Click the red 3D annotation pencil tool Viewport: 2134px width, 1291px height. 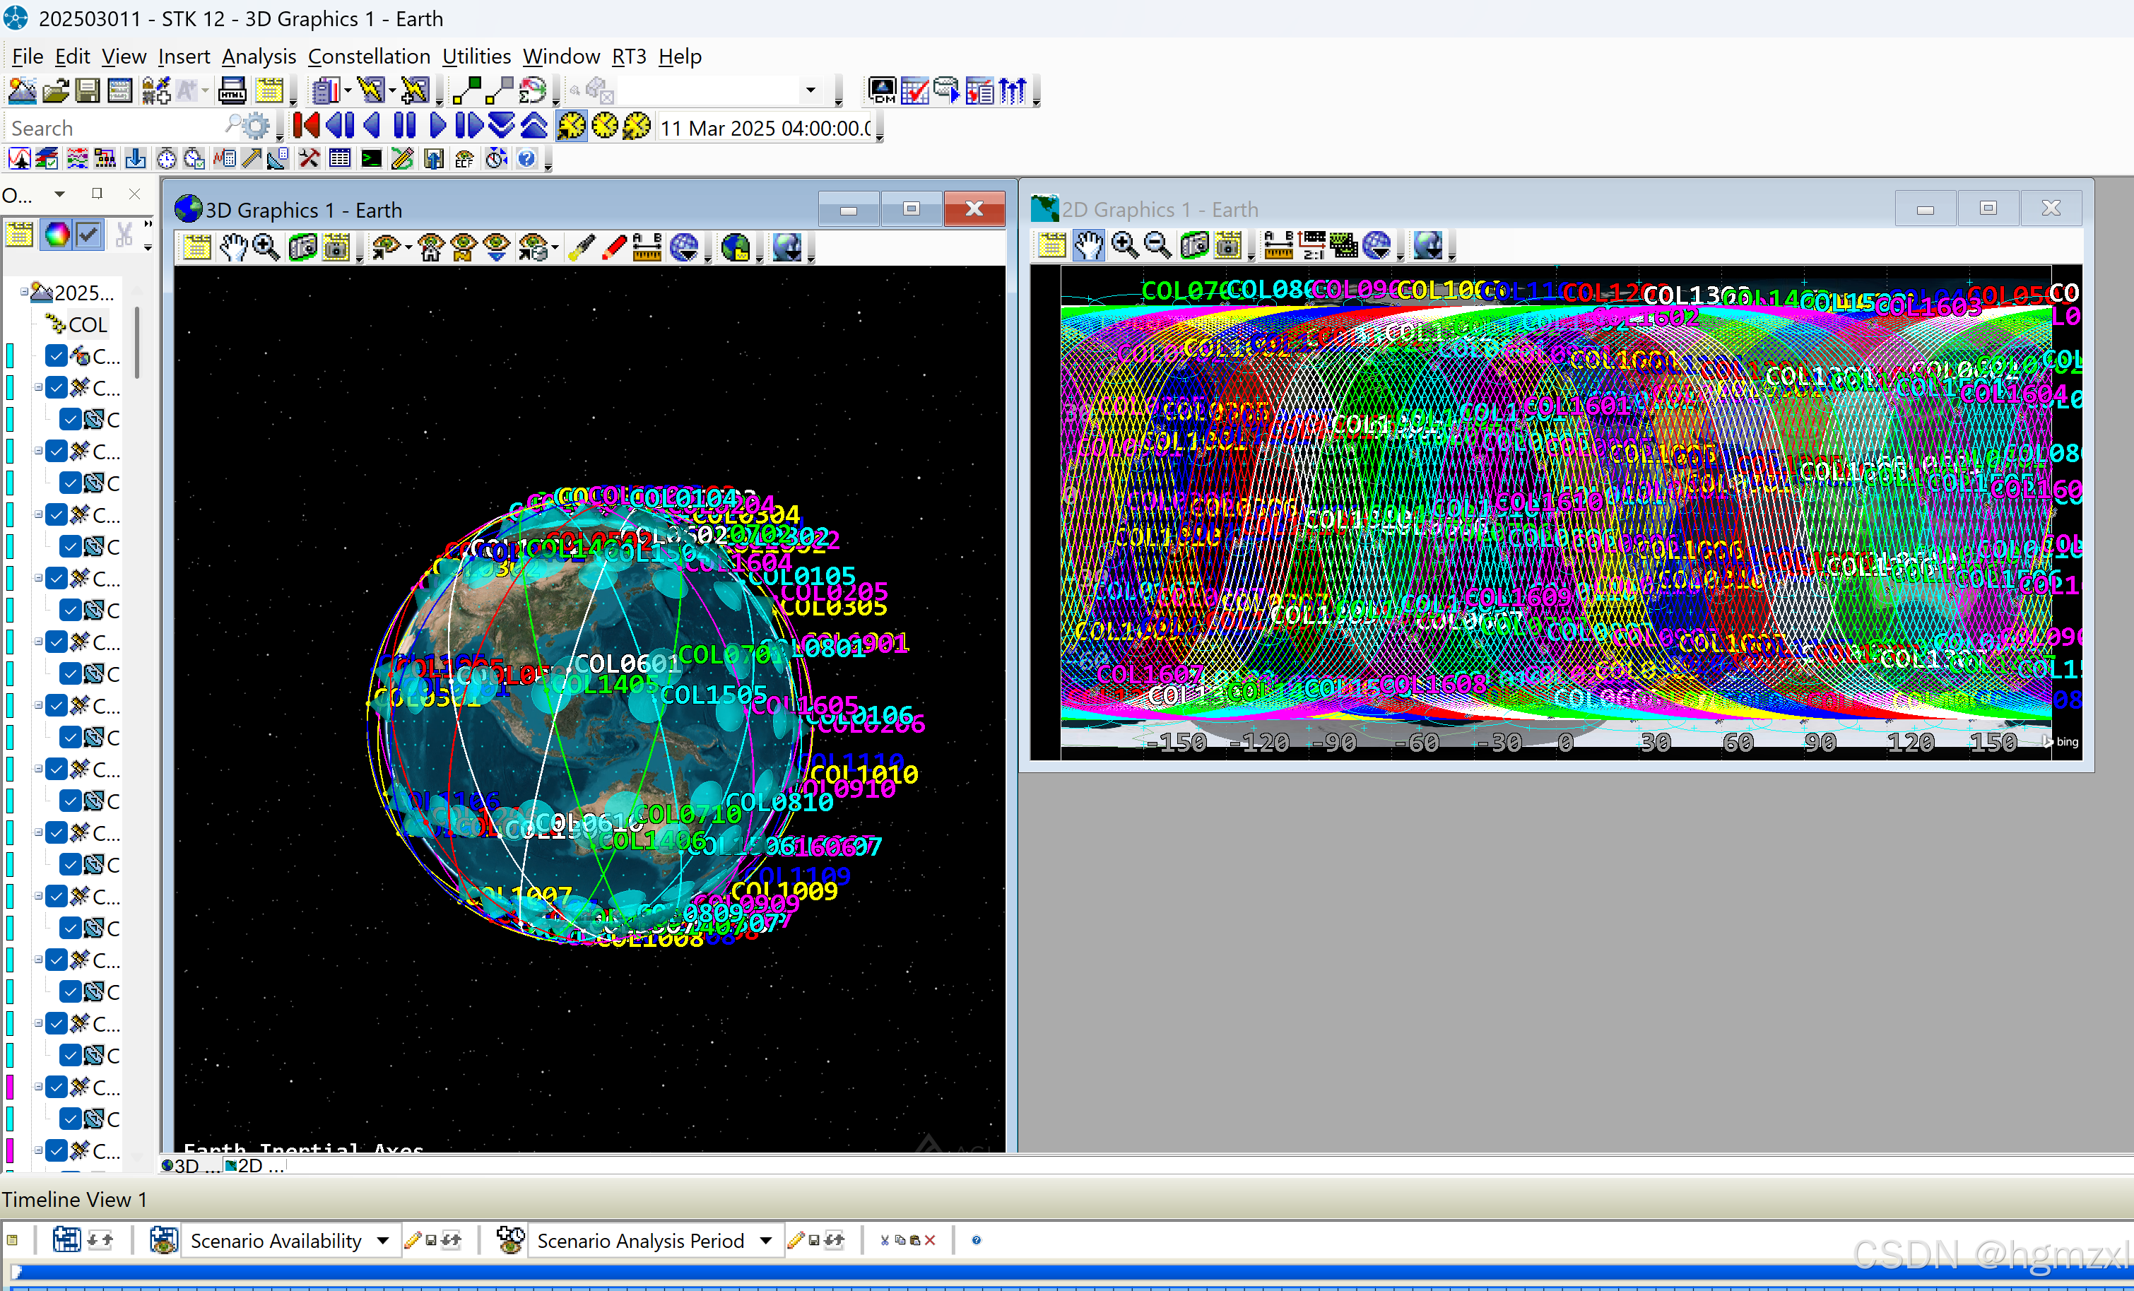[x=614, y=247]
